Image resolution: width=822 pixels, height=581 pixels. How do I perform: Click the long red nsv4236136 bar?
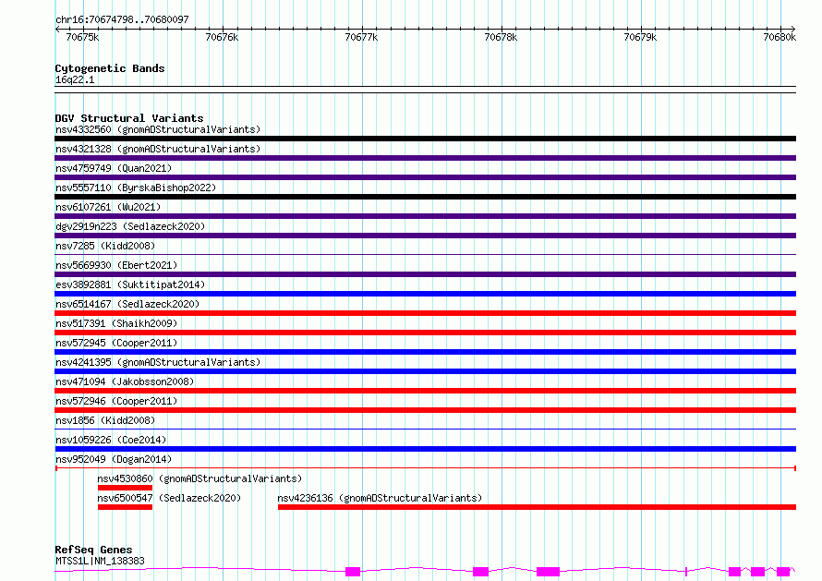click(536, 507)
